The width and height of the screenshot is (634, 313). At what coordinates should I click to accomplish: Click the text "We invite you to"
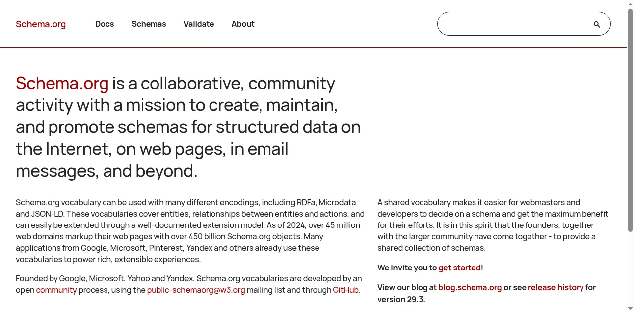tap(407, 268)
